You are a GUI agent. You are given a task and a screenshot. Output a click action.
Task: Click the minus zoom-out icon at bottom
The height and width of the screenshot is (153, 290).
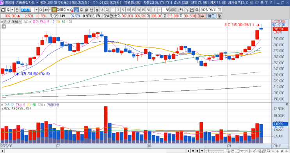(273, 151)
